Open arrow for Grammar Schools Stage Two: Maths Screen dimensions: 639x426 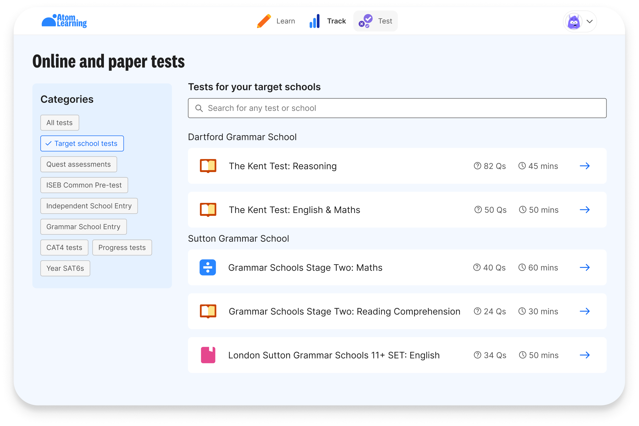pyautogui.click(x=584, y=267)
